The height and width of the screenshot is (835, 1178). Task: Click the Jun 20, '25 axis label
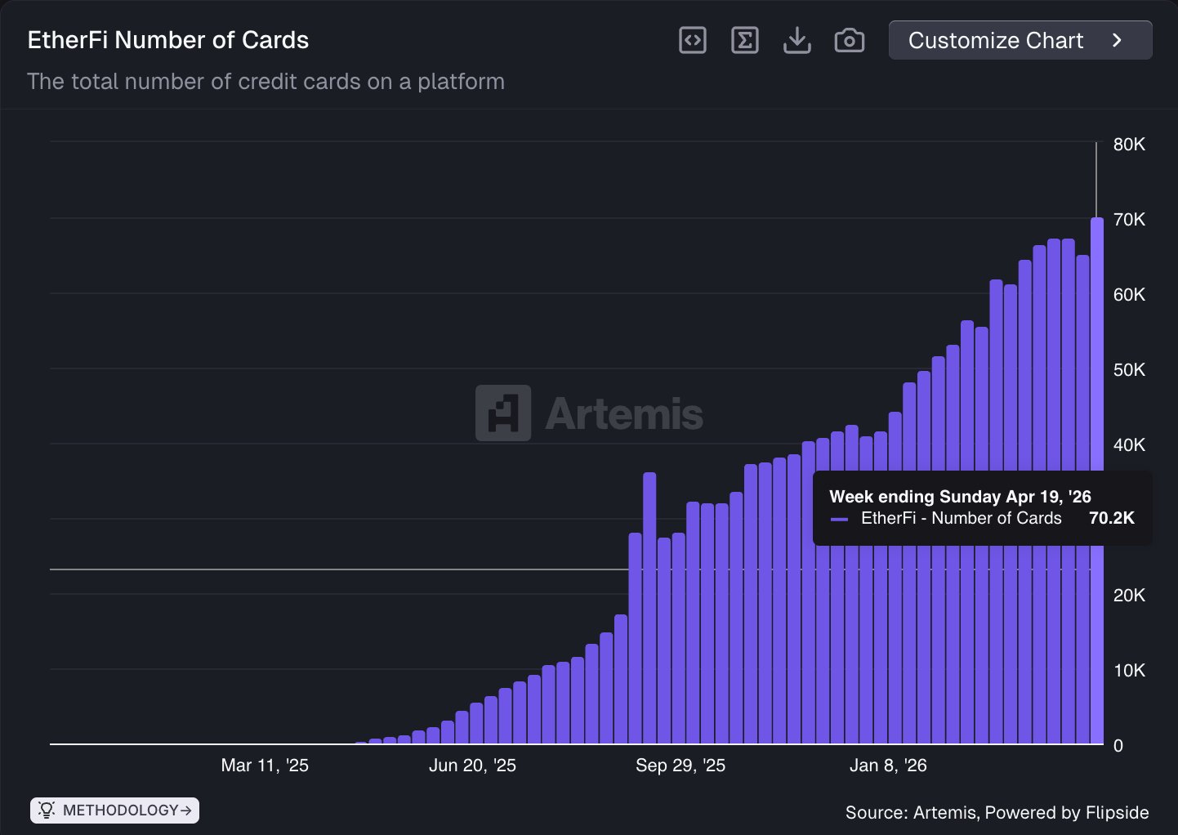point(472,766)
